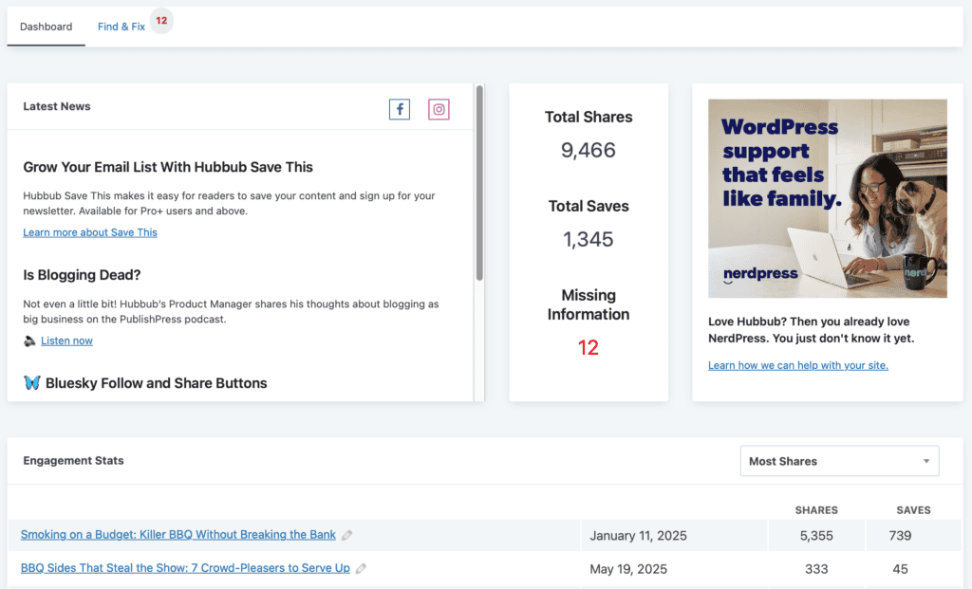Open the Facebook icon in Latest News
The width and height of the screenshot is (972, 589).
click(400, 110)
